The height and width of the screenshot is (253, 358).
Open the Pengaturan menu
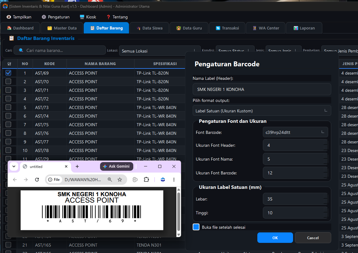(x=55, y=17)
